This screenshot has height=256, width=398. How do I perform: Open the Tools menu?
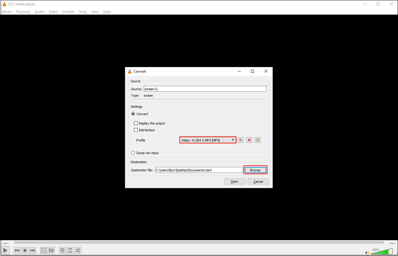tap(83, 12)
